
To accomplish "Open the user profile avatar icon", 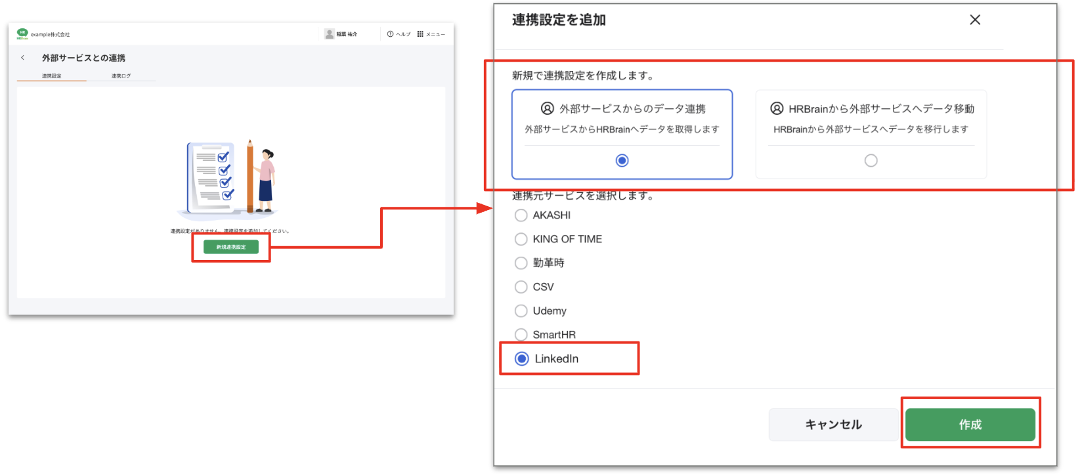I will (329, 34).
